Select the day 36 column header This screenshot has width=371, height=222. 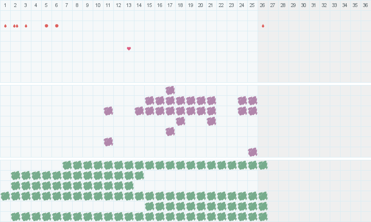(365, 5)
